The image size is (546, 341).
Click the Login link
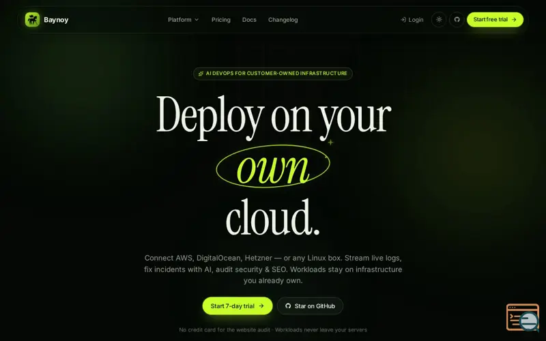pos(412,20)
